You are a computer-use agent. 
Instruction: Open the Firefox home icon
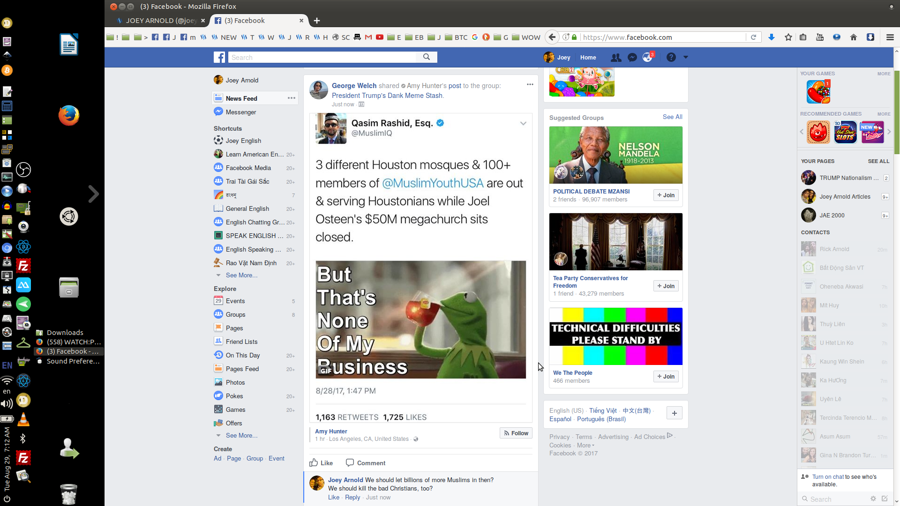coord(854,37)
